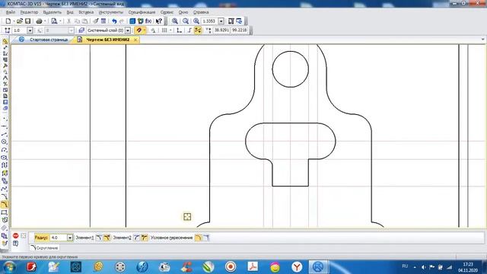Click the help book icon below Stop
This screenshot has height=274, width=487.
tap(15, 244)
